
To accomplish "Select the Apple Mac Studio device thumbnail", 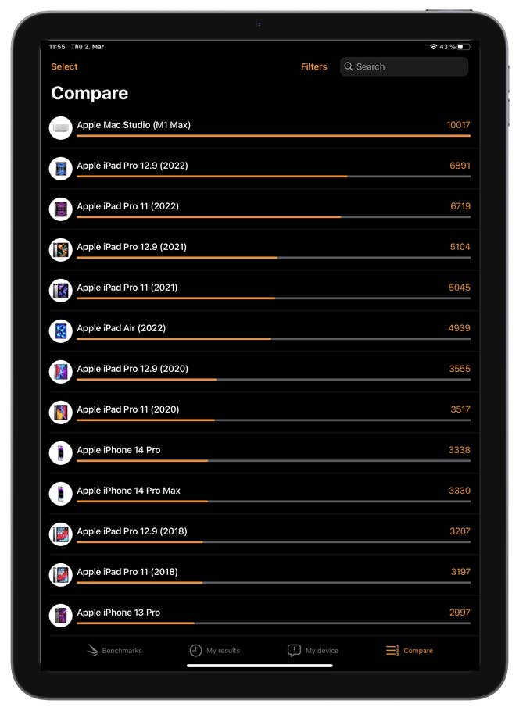I will tap(60, 127).
